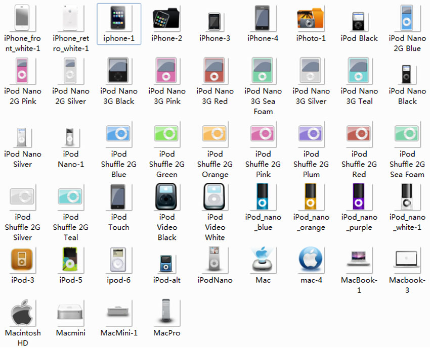Select the iPod Shuffle 2G Blue icon
Screen dimensions: 430x353
click(118, 133)
